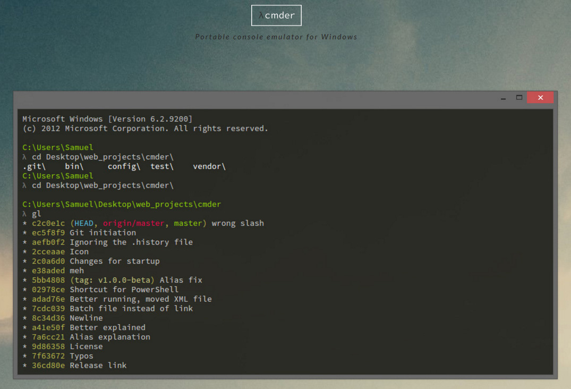Click the Microsoft Corporation copyright line

[146, 129]
